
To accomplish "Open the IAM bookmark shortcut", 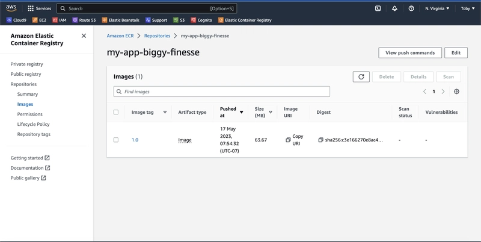I will tap(59, 20).
